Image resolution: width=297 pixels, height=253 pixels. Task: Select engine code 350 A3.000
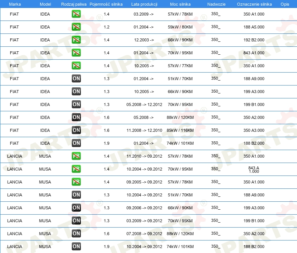(x=254, y=130)
